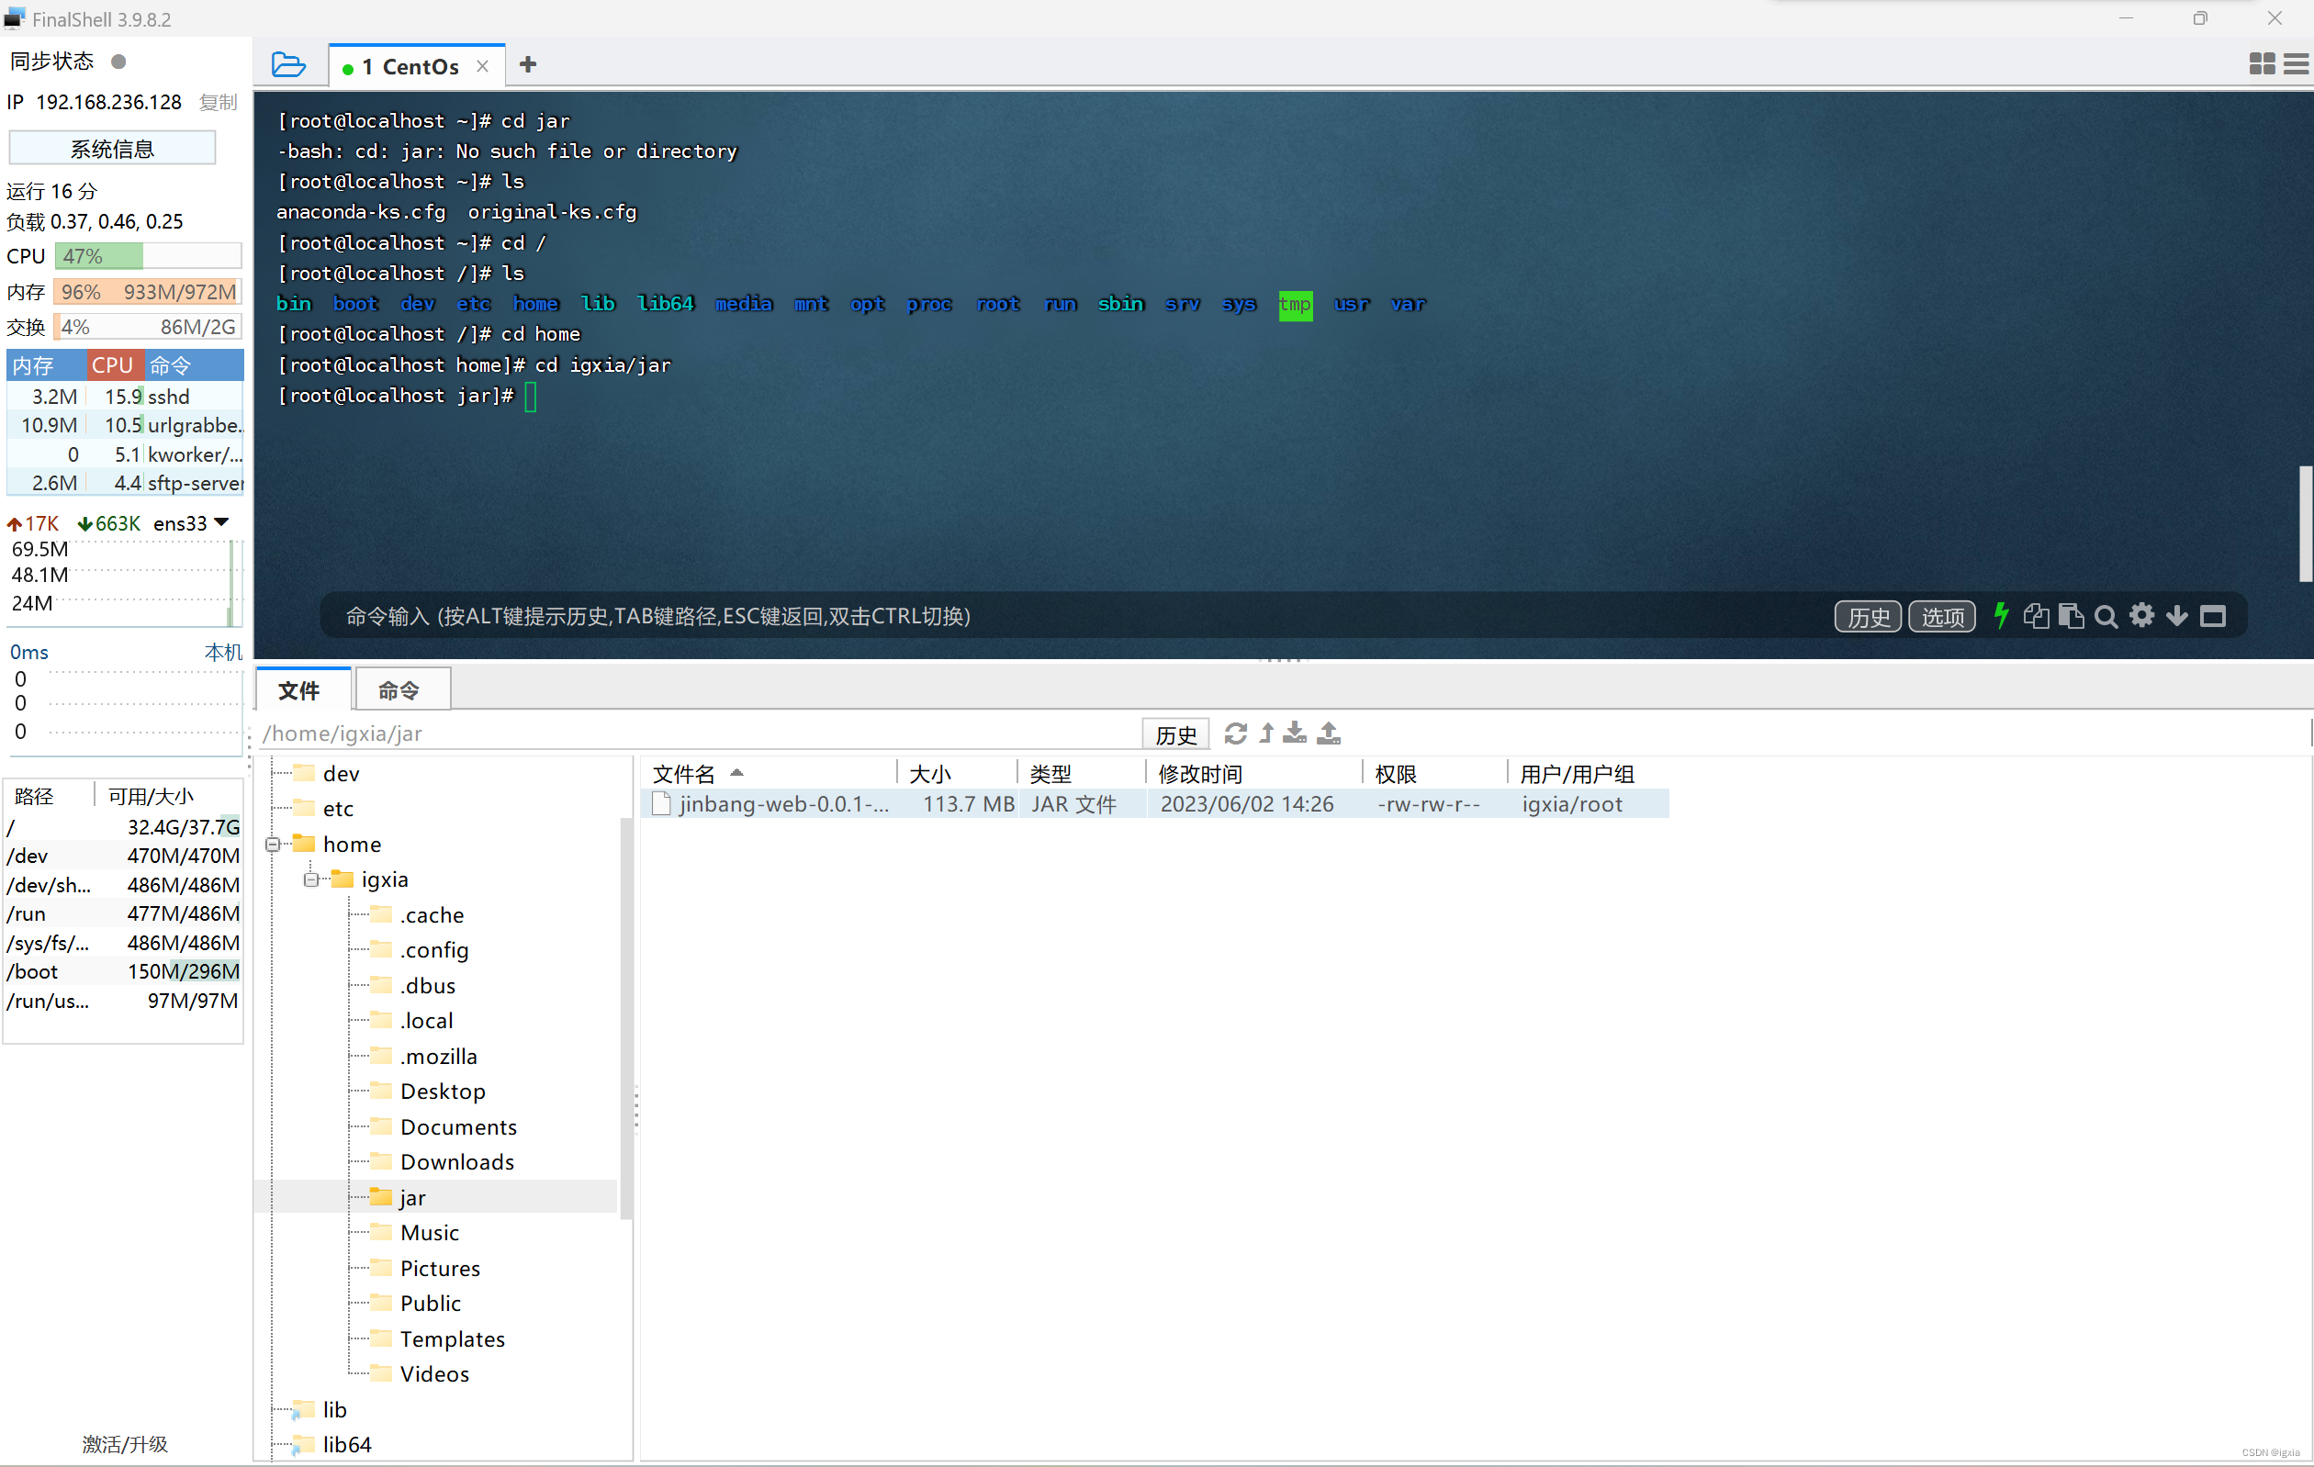This screenshot has height=1467, width=2314.
Task: Select the /boot disk usage row
Action: [x=123, y=971]
